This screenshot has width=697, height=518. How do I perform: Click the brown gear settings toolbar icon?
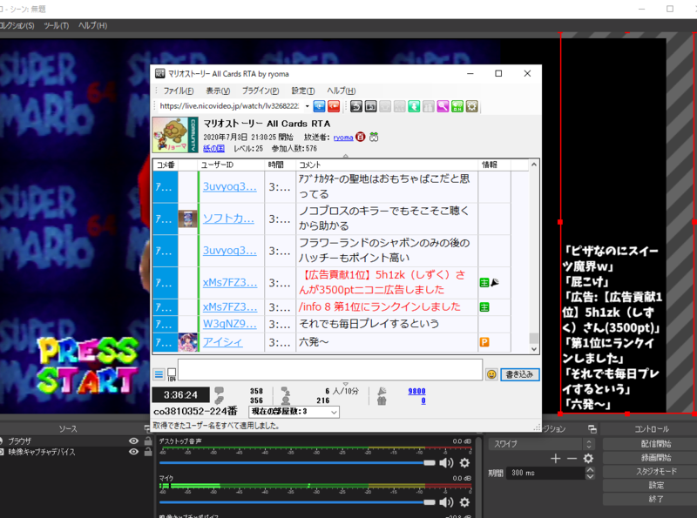click(x=471, y=106)
